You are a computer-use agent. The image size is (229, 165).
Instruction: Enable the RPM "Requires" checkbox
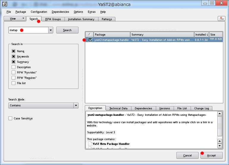(x=13, y=78)
